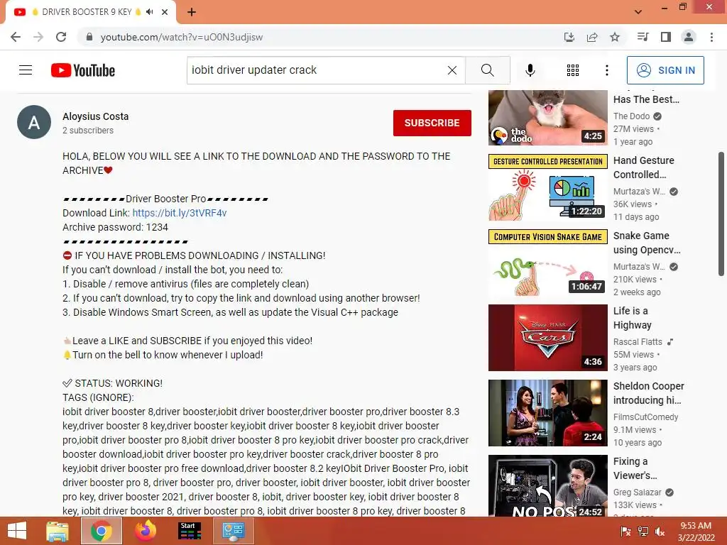Image resolution: width=727 pixels, height=545 pixels.
Task: Open the YouTube hamburger guide menu
Action: tap(26, 70)
